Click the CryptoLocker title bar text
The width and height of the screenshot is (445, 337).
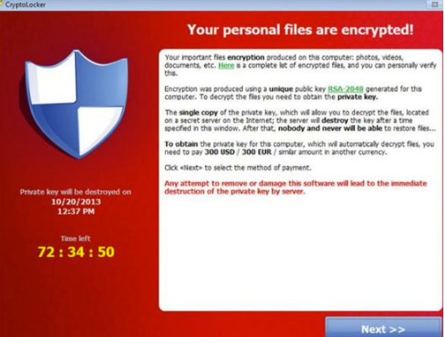(25, 4)
